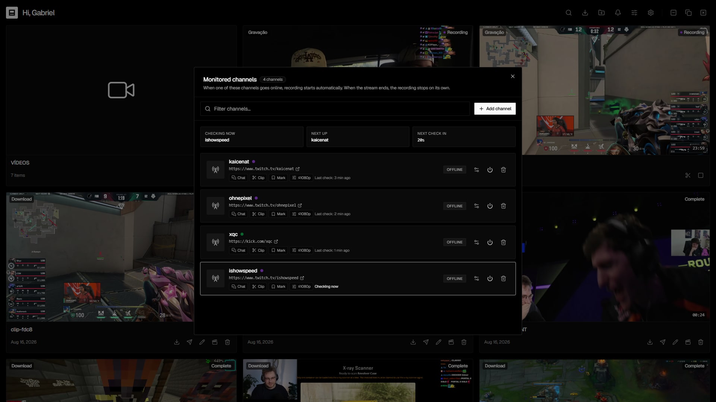Open ≤1080p quality selector for kaicenat
This screenshot has width=716, height=402.
pos(301,178)
